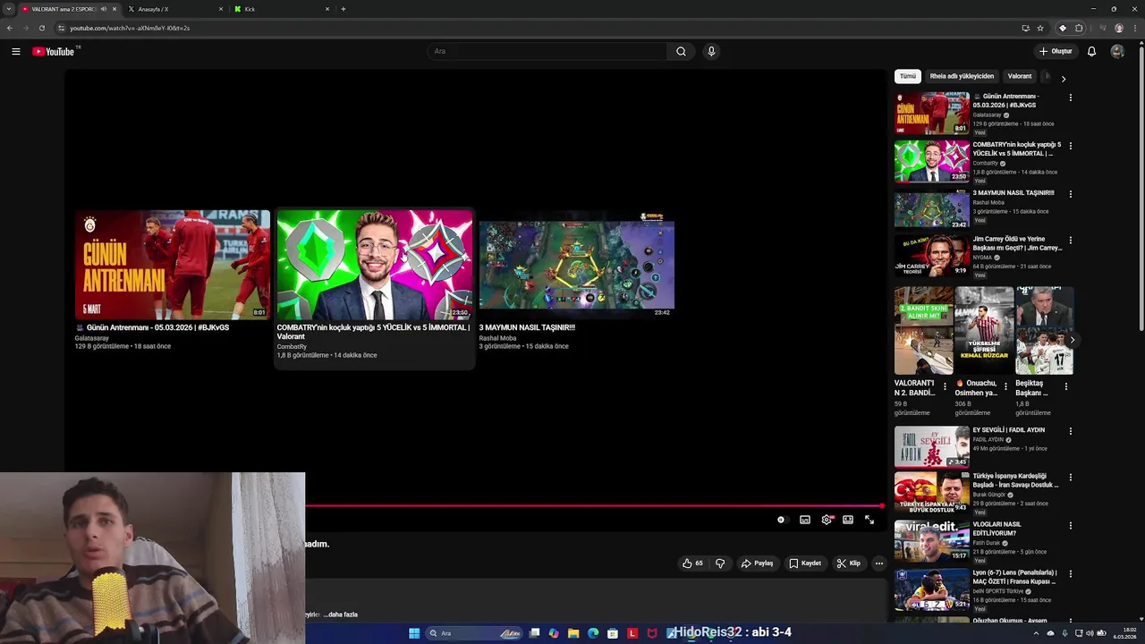Viewport: 1145px width, 644px height.
Task: Open Chrome extensions puzzle icon
Action: pyautogui.click(x=1079, y=28)
